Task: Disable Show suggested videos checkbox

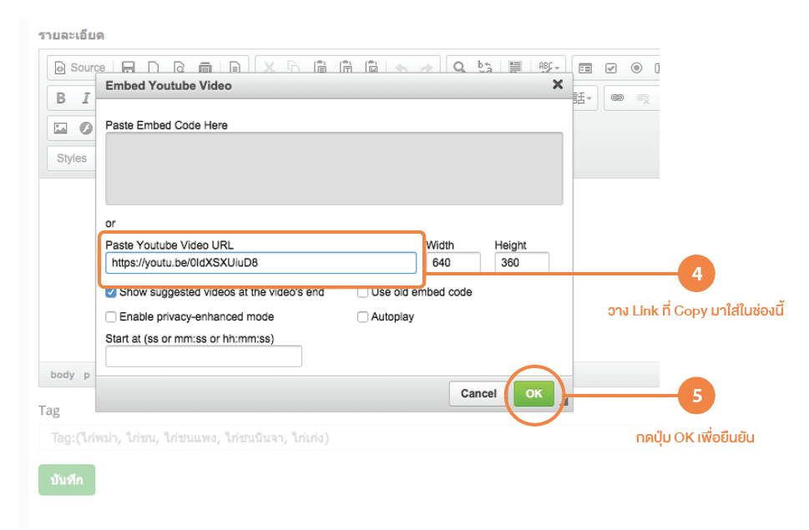Action: pos(111,293)
